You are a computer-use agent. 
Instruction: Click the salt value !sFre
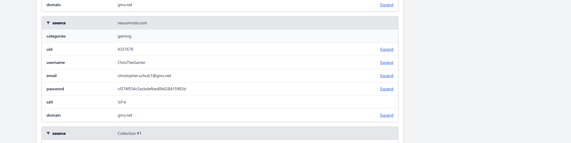click(x=122, y=102)
